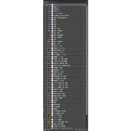131x131 pixels.
Task: Click the Create New Layer icon
Action: pos(82,130)
